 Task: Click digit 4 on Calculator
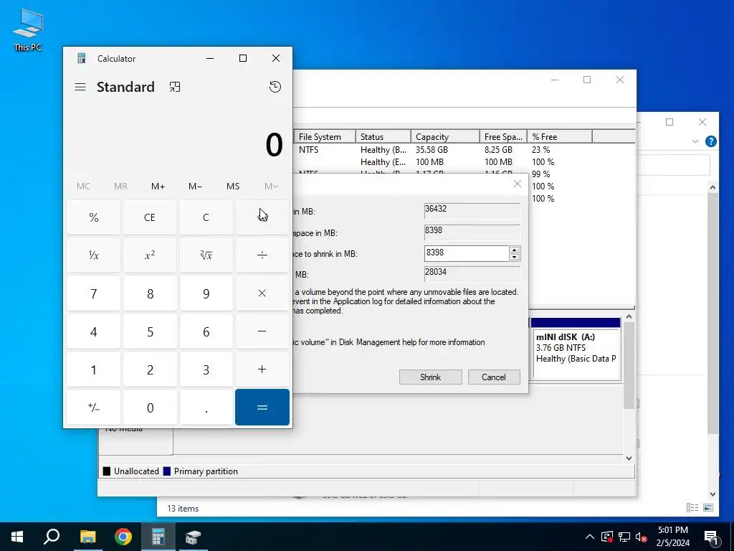pyautogui.click(x=94, y=331)
